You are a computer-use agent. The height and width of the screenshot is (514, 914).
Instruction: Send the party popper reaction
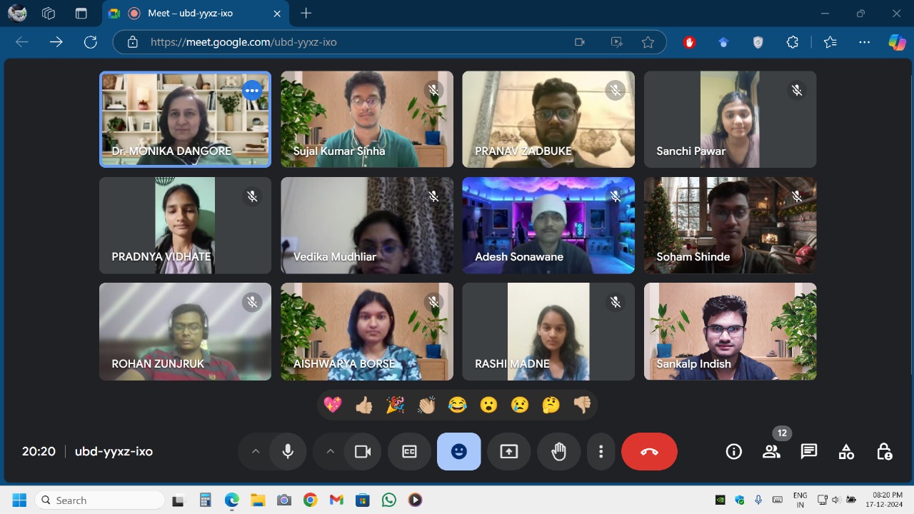(395, 405)
